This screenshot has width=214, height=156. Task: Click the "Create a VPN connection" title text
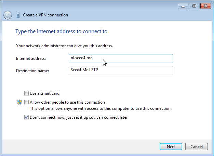pos(45,15)
